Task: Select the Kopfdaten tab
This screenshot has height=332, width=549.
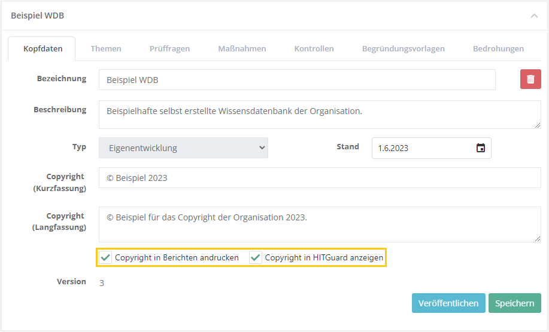Action: pyautogui.click(x=43, y=49)
